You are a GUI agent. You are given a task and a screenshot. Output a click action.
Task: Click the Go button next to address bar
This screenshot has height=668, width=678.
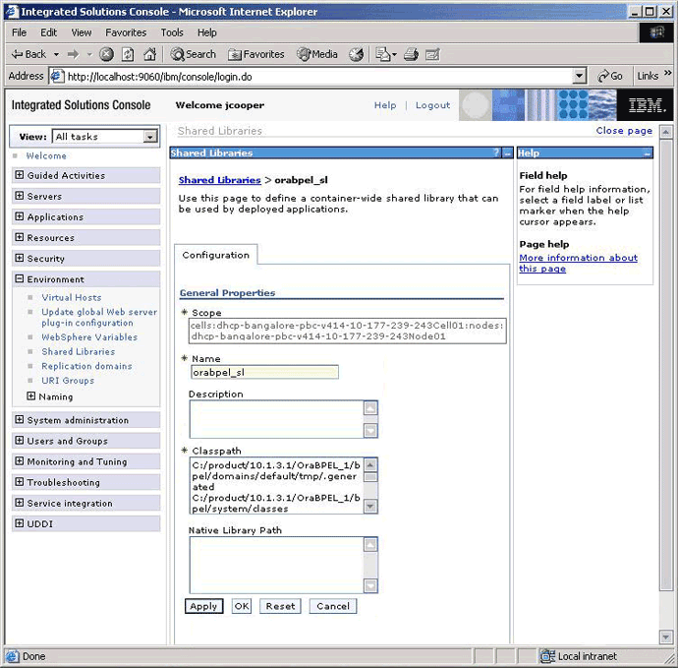point(610,76)
